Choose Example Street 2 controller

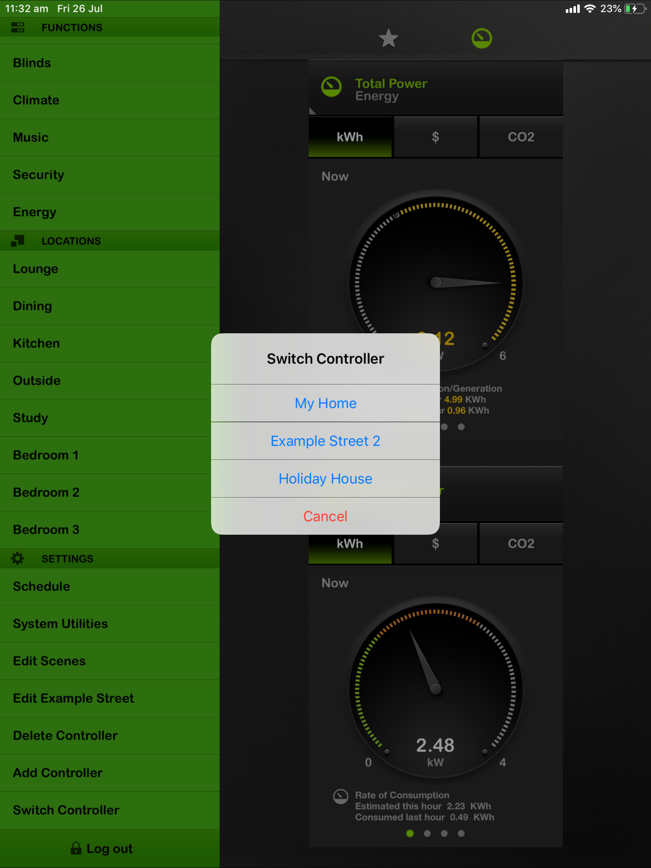[x=325, y=441]
